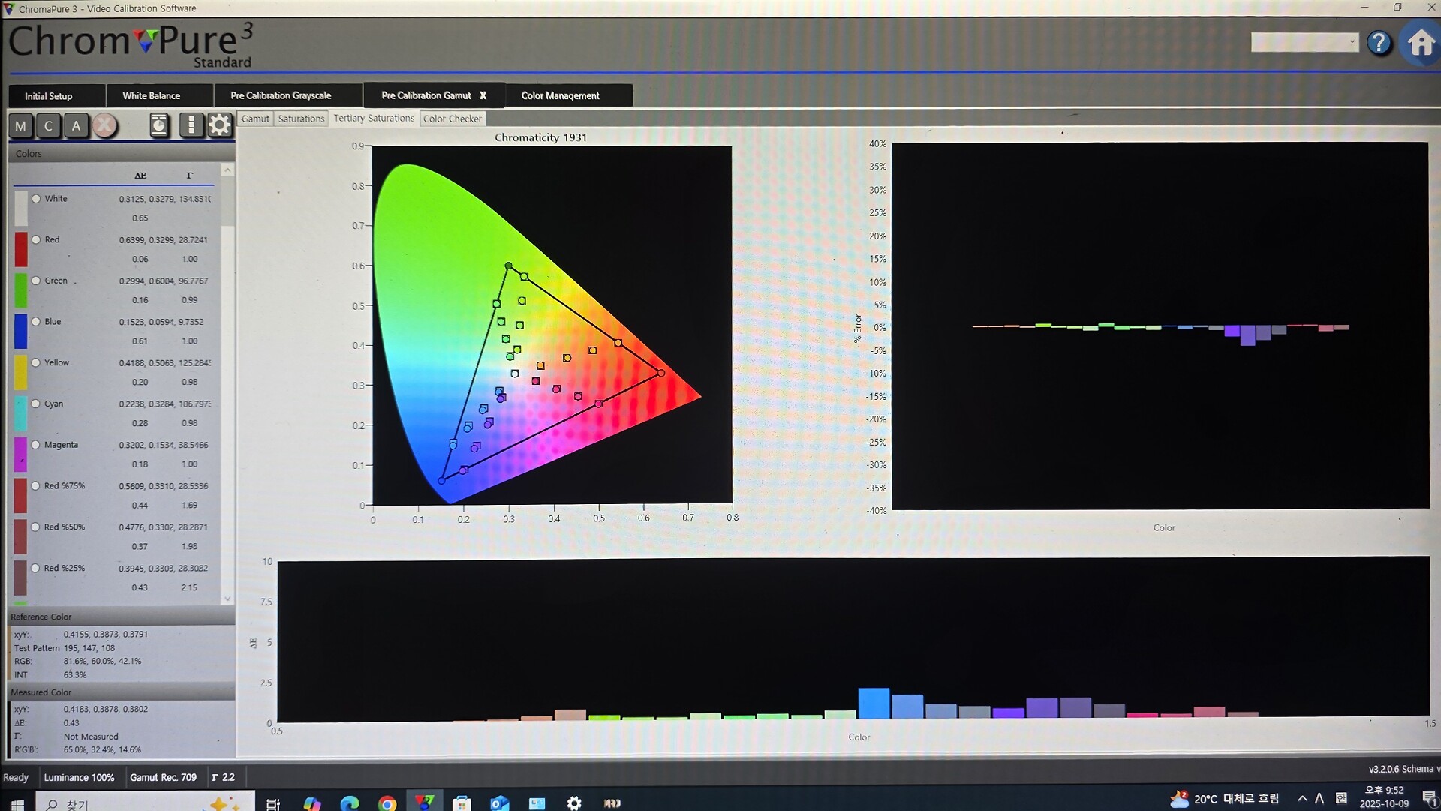Viewport: 1441px width, 811px height.
Task: Click the M measure button
Action: (21, 126)
